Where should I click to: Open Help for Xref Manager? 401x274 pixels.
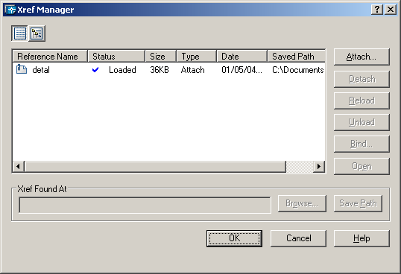click(x=361, y=238)
